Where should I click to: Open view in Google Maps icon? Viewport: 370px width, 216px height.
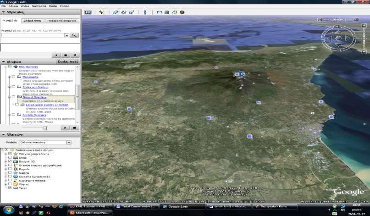[x=174, y=12]
